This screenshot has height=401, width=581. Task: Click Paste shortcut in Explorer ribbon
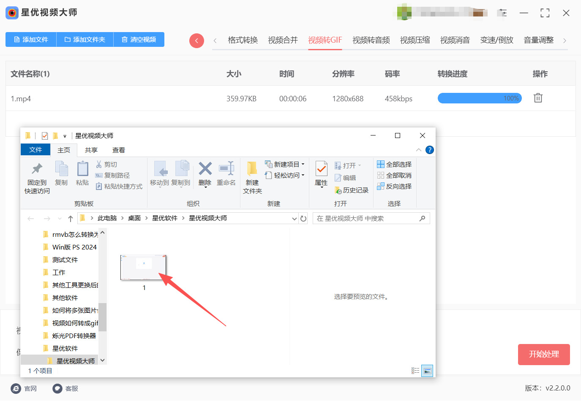(119, 186)
